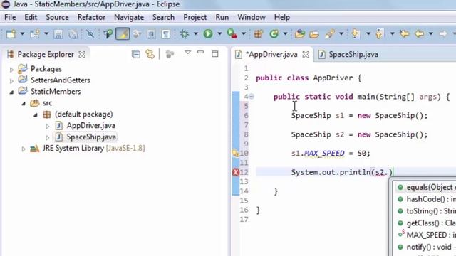This screenshot has height=256, width=456.
Task: Click the Next Annotation down-arrow icon
Action: 356,34
